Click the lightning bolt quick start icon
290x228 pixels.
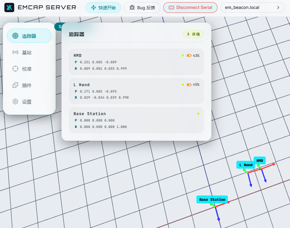pos(94,8)
